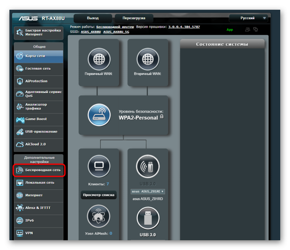Click the Общие section header
Screen dimensions: 290x250
(39, 47)
